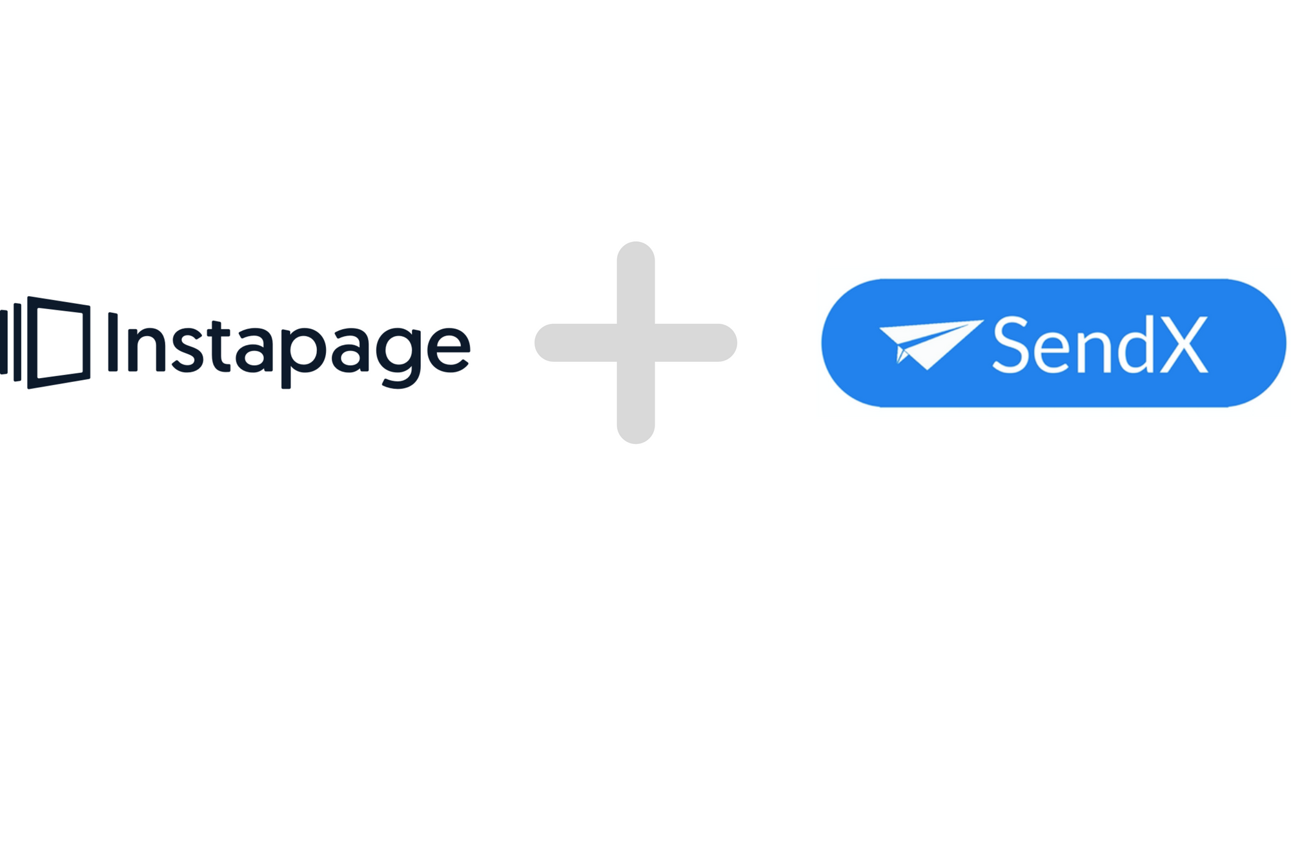Click the capital S in SendX
Screen dimensions: 1291x860
click(x=1010, y=345)
